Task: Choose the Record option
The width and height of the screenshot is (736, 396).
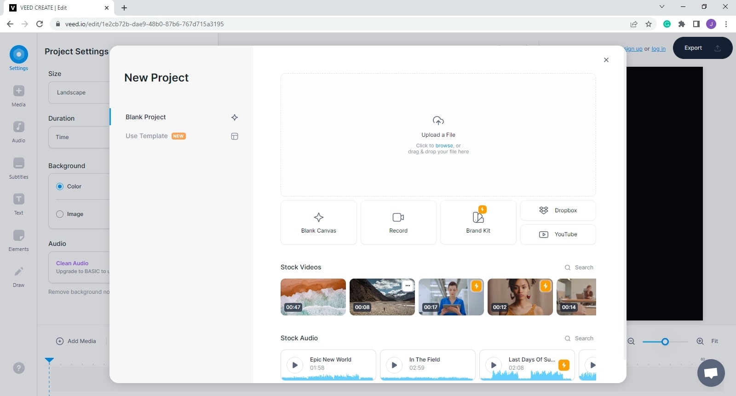Action: [x=398, y=222]
